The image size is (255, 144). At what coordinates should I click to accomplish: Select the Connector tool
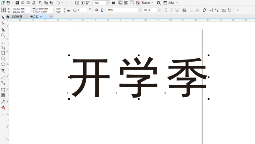click(3, 83)
